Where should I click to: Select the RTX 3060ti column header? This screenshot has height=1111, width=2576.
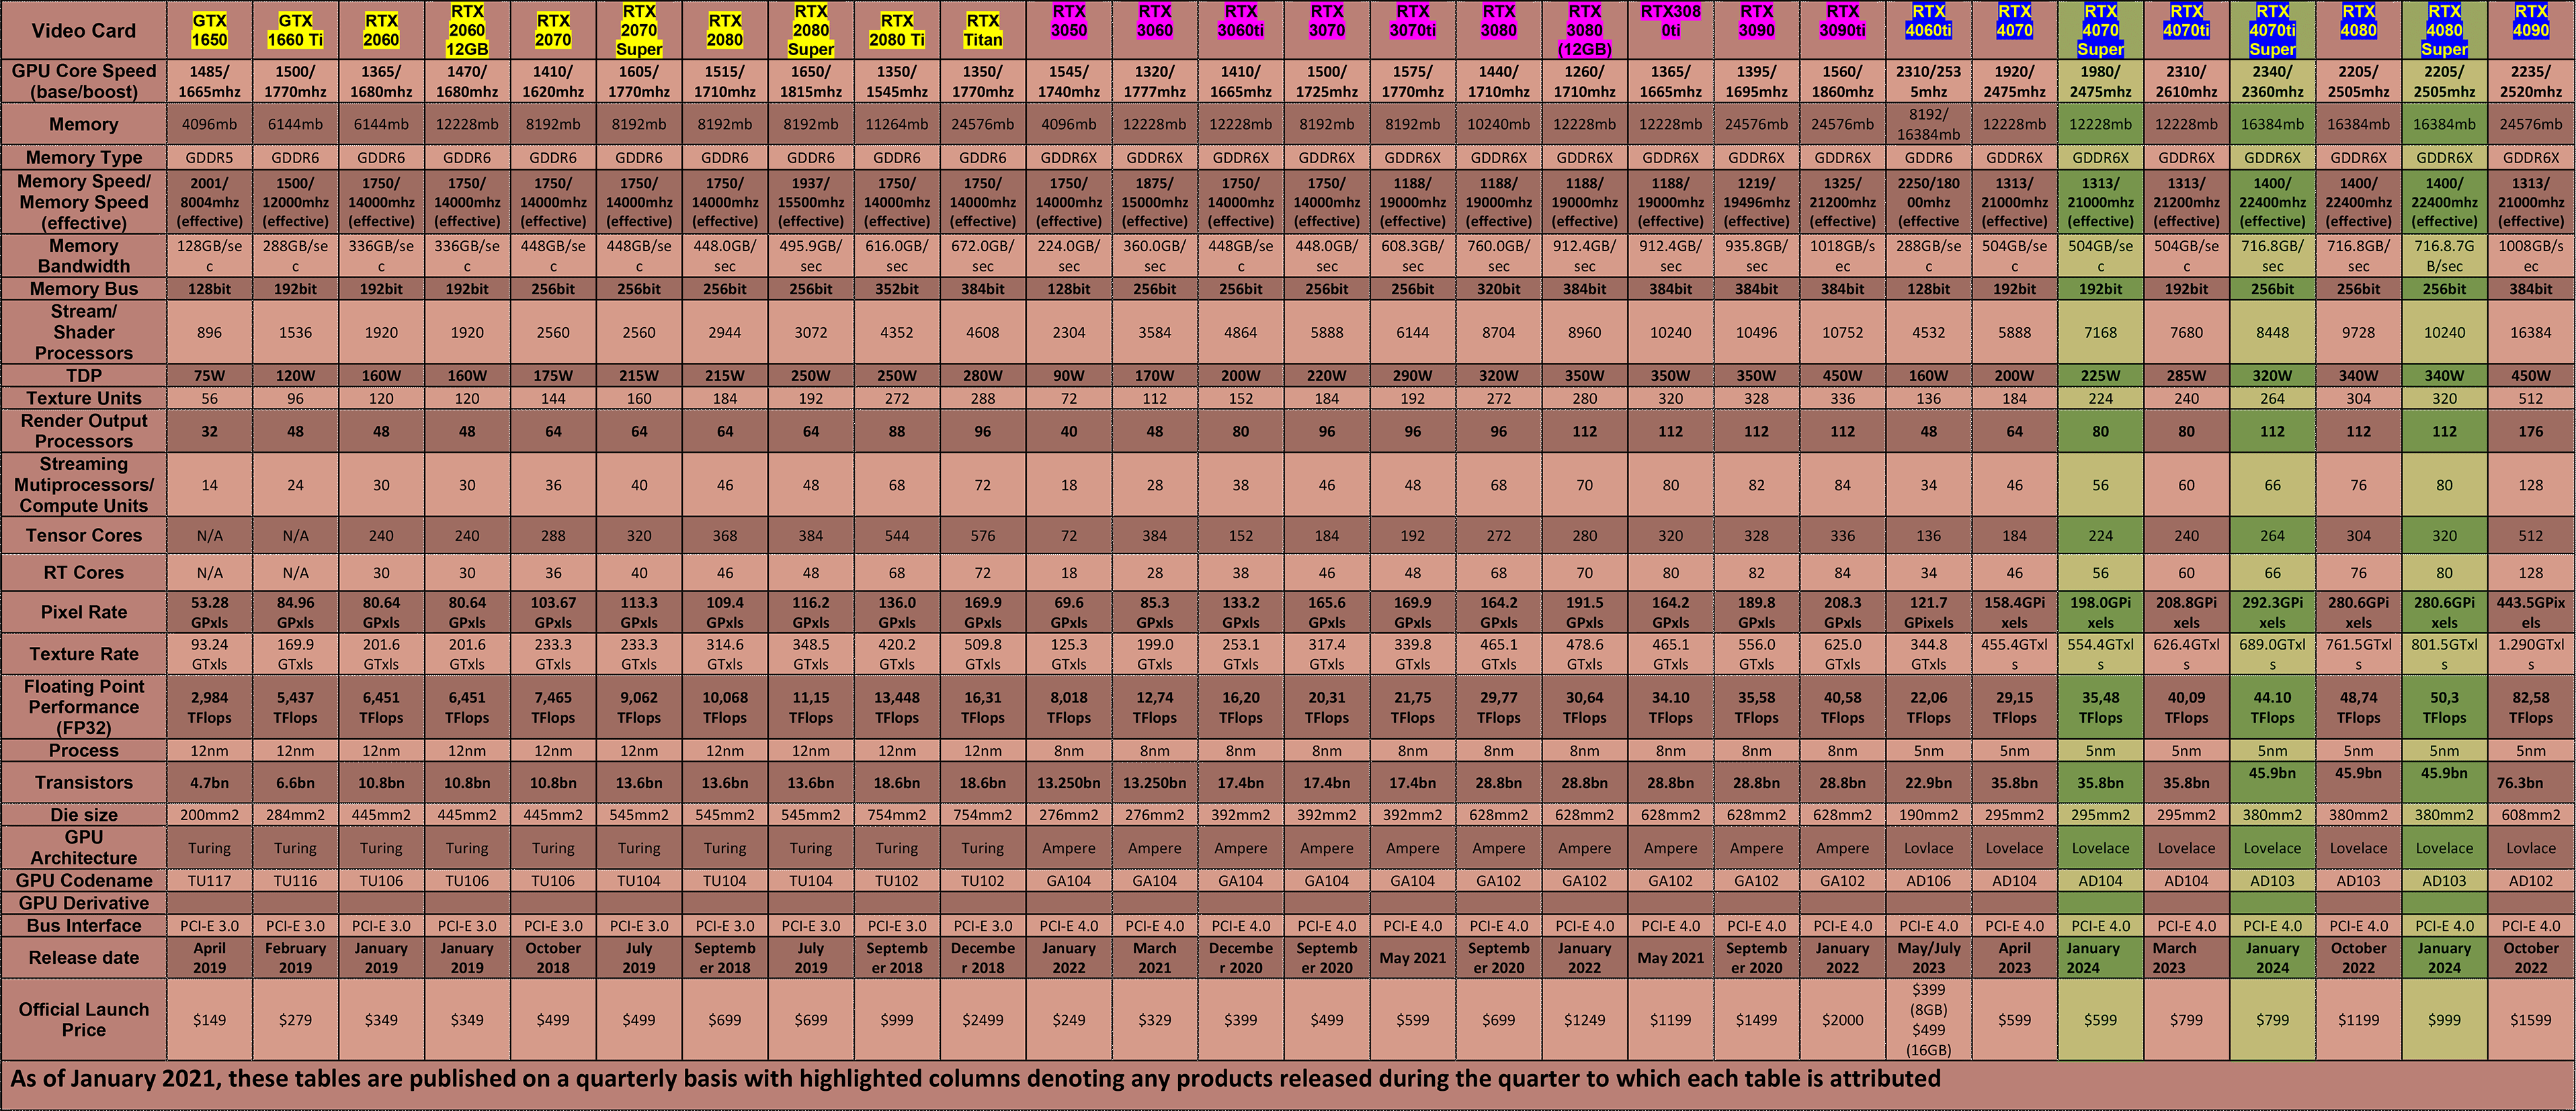1241,30
